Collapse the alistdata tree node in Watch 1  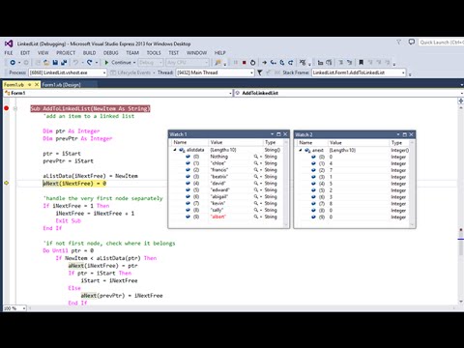175,150
